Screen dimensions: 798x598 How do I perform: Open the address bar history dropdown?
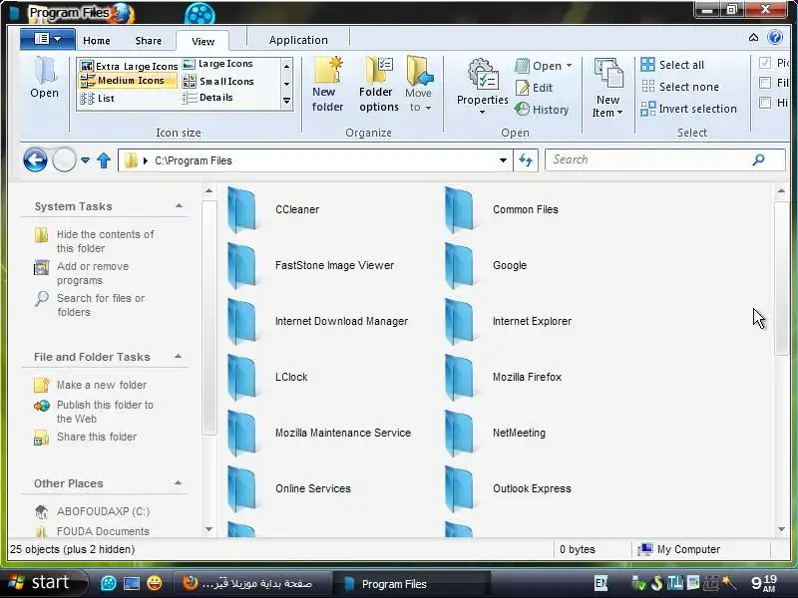(x=503, y=160)
